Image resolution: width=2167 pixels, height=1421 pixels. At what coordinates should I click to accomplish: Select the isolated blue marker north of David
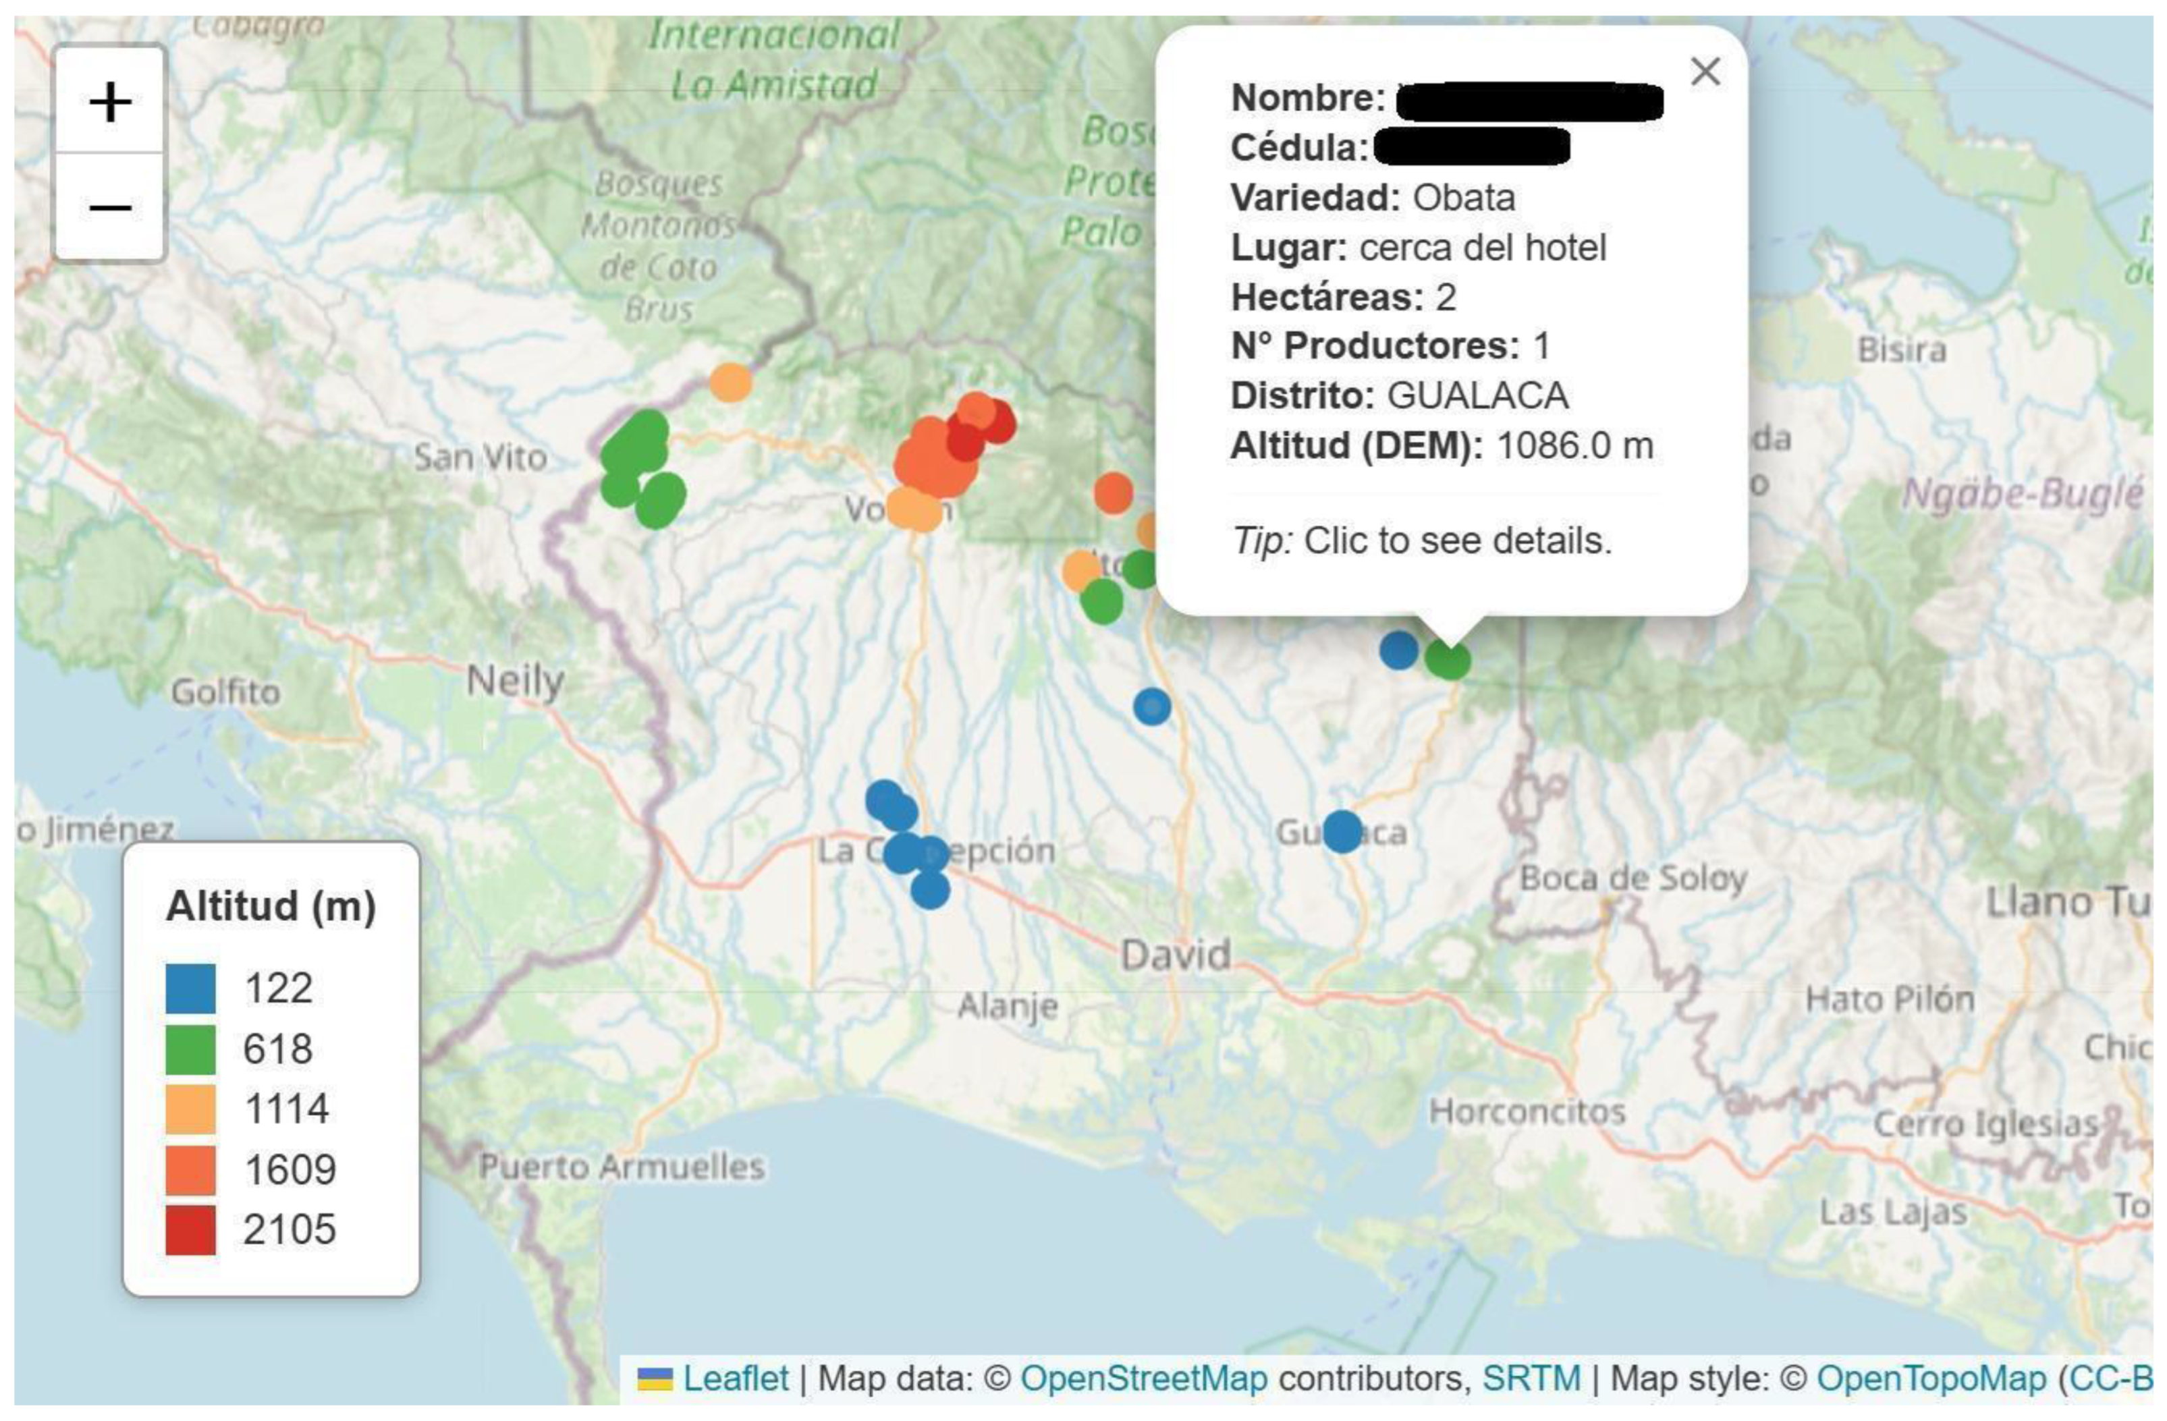point(1152,706)
